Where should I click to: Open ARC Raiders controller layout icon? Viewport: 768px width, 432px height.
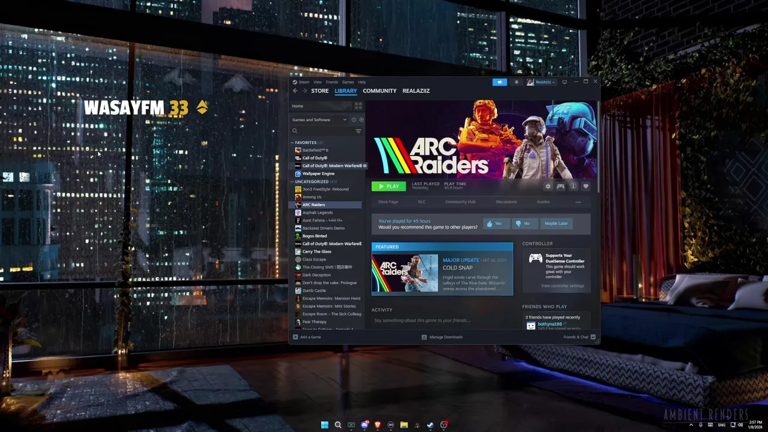tap(560, 186)
